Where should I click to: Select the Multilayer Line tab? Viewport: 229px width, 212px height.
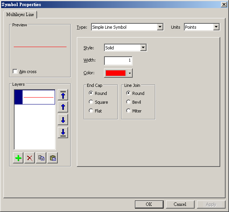click(x=20, y=15)
